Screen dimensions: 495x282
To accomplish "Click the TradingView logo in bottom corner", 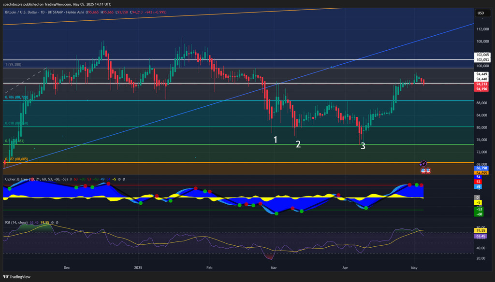I will [x=17, y=277].
